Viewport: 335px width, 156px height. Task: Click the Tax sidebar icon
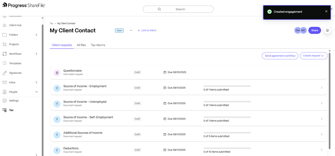(5, 110)
